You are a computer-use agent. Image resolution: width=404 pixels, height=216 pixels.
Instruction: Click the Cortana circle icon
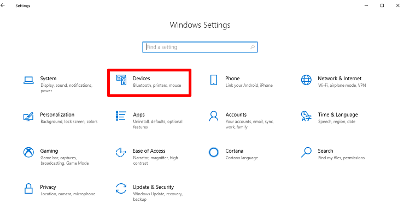[214, 152]
